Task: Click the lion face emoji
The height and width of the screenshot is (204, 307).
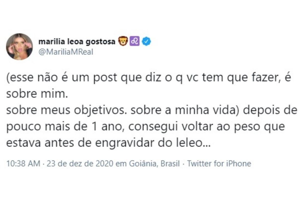Action: pos(123,42)
